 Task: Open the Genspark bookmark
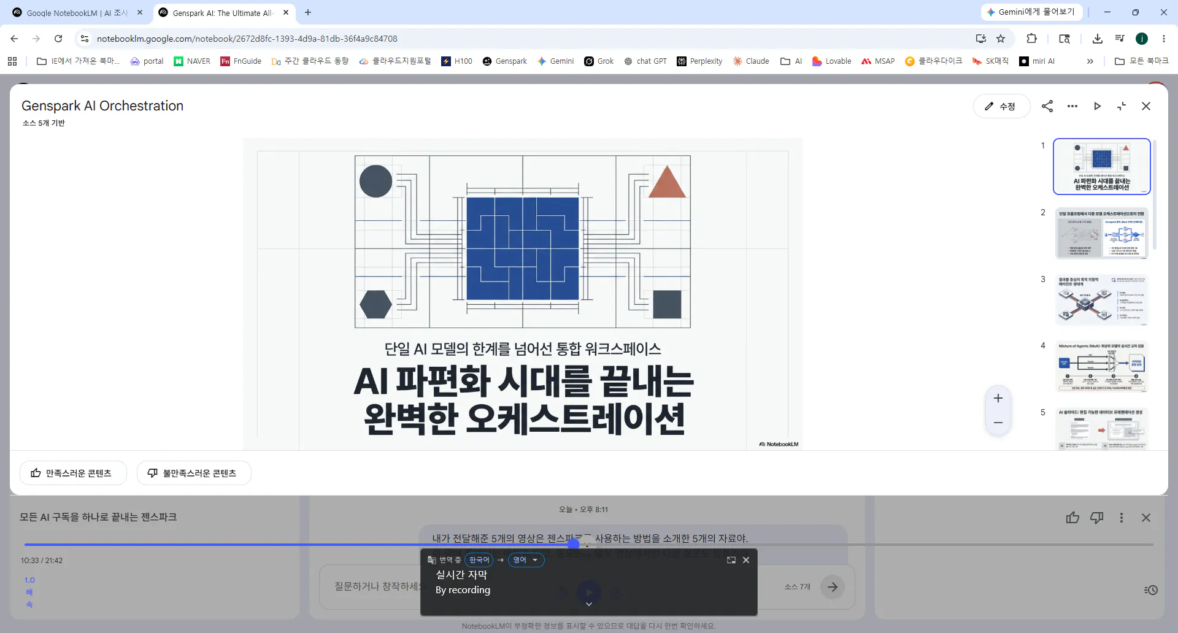505,61
